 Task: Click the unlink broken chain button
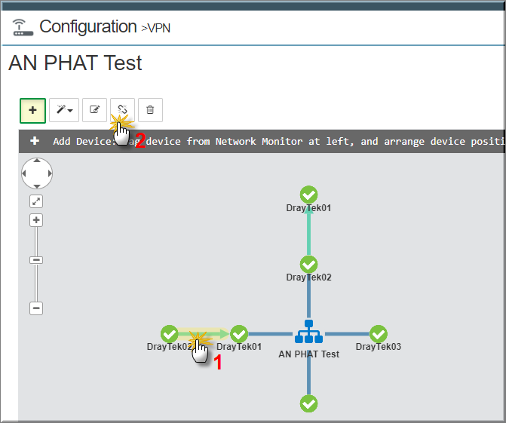coord(122,110)
